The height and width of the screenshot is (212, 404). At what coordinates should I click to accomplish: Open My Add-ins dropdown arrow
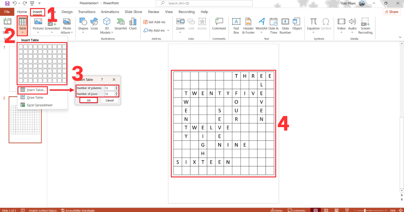167,30
